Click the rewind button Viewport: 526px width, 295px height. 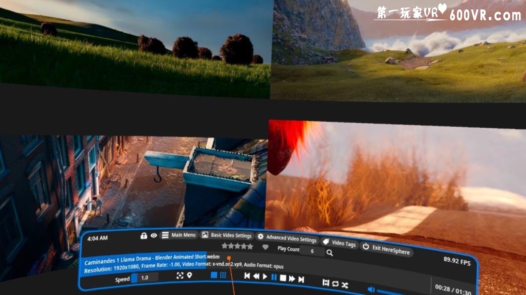click(x=256, y=276)
